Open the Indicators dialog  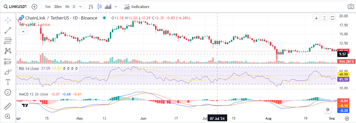tap(137, 7)
